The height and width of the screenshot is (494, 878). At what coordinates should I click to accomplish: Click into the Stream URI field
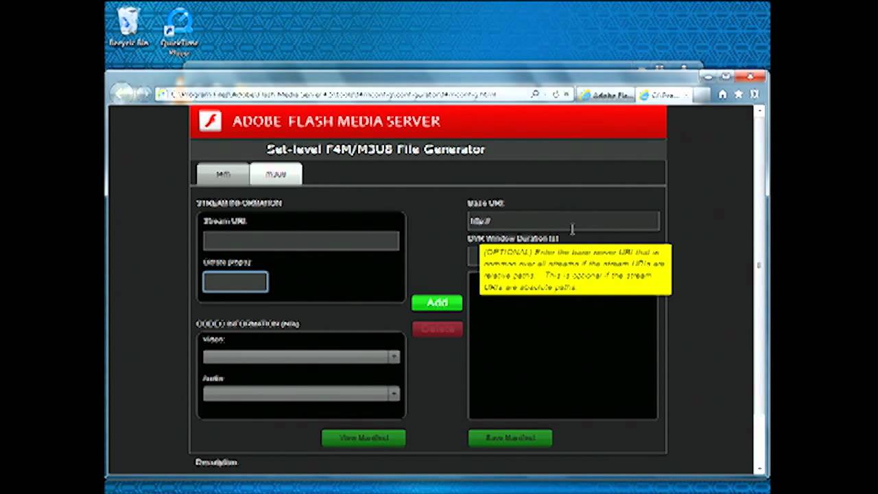(x=301, y=240)
